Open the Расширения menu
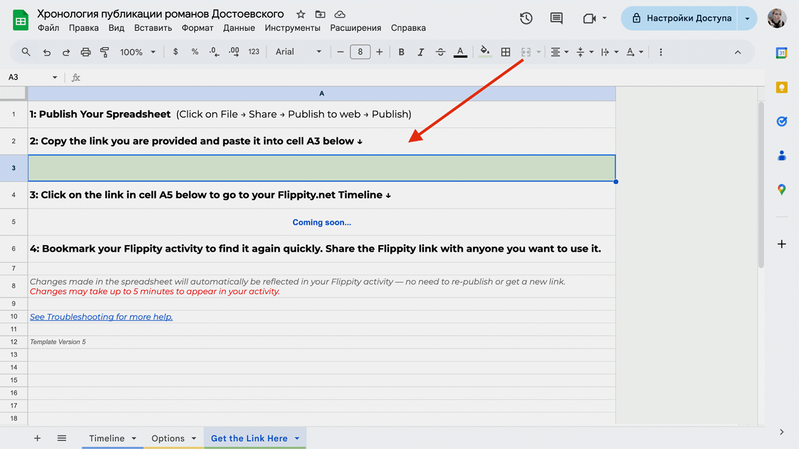This screenshot has width=799, height=449. click(x=355, y=28)
